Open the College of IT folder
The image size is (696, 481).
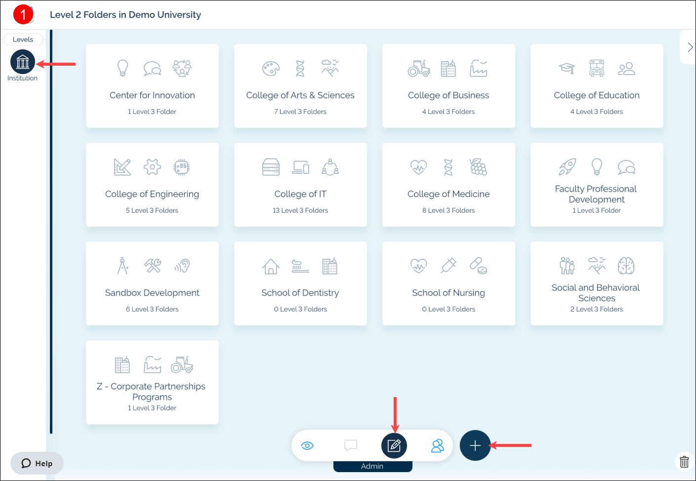(300, 185)
